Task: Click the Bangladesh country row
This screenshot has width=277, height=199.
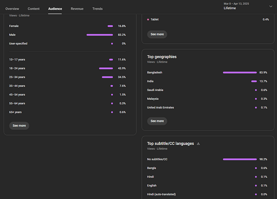Action: [207, 72]
